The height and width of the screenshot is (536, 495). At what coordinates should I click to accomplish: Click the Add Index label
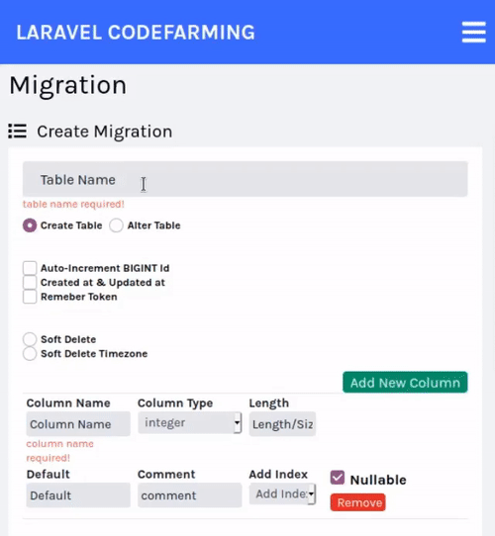[x=278, y=474]
